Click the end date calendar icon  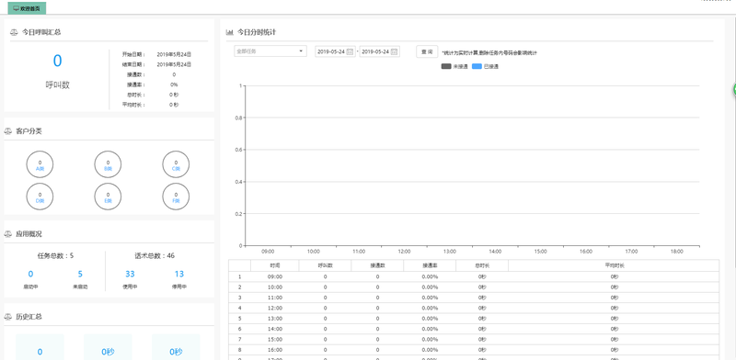[x=395, y=51]
